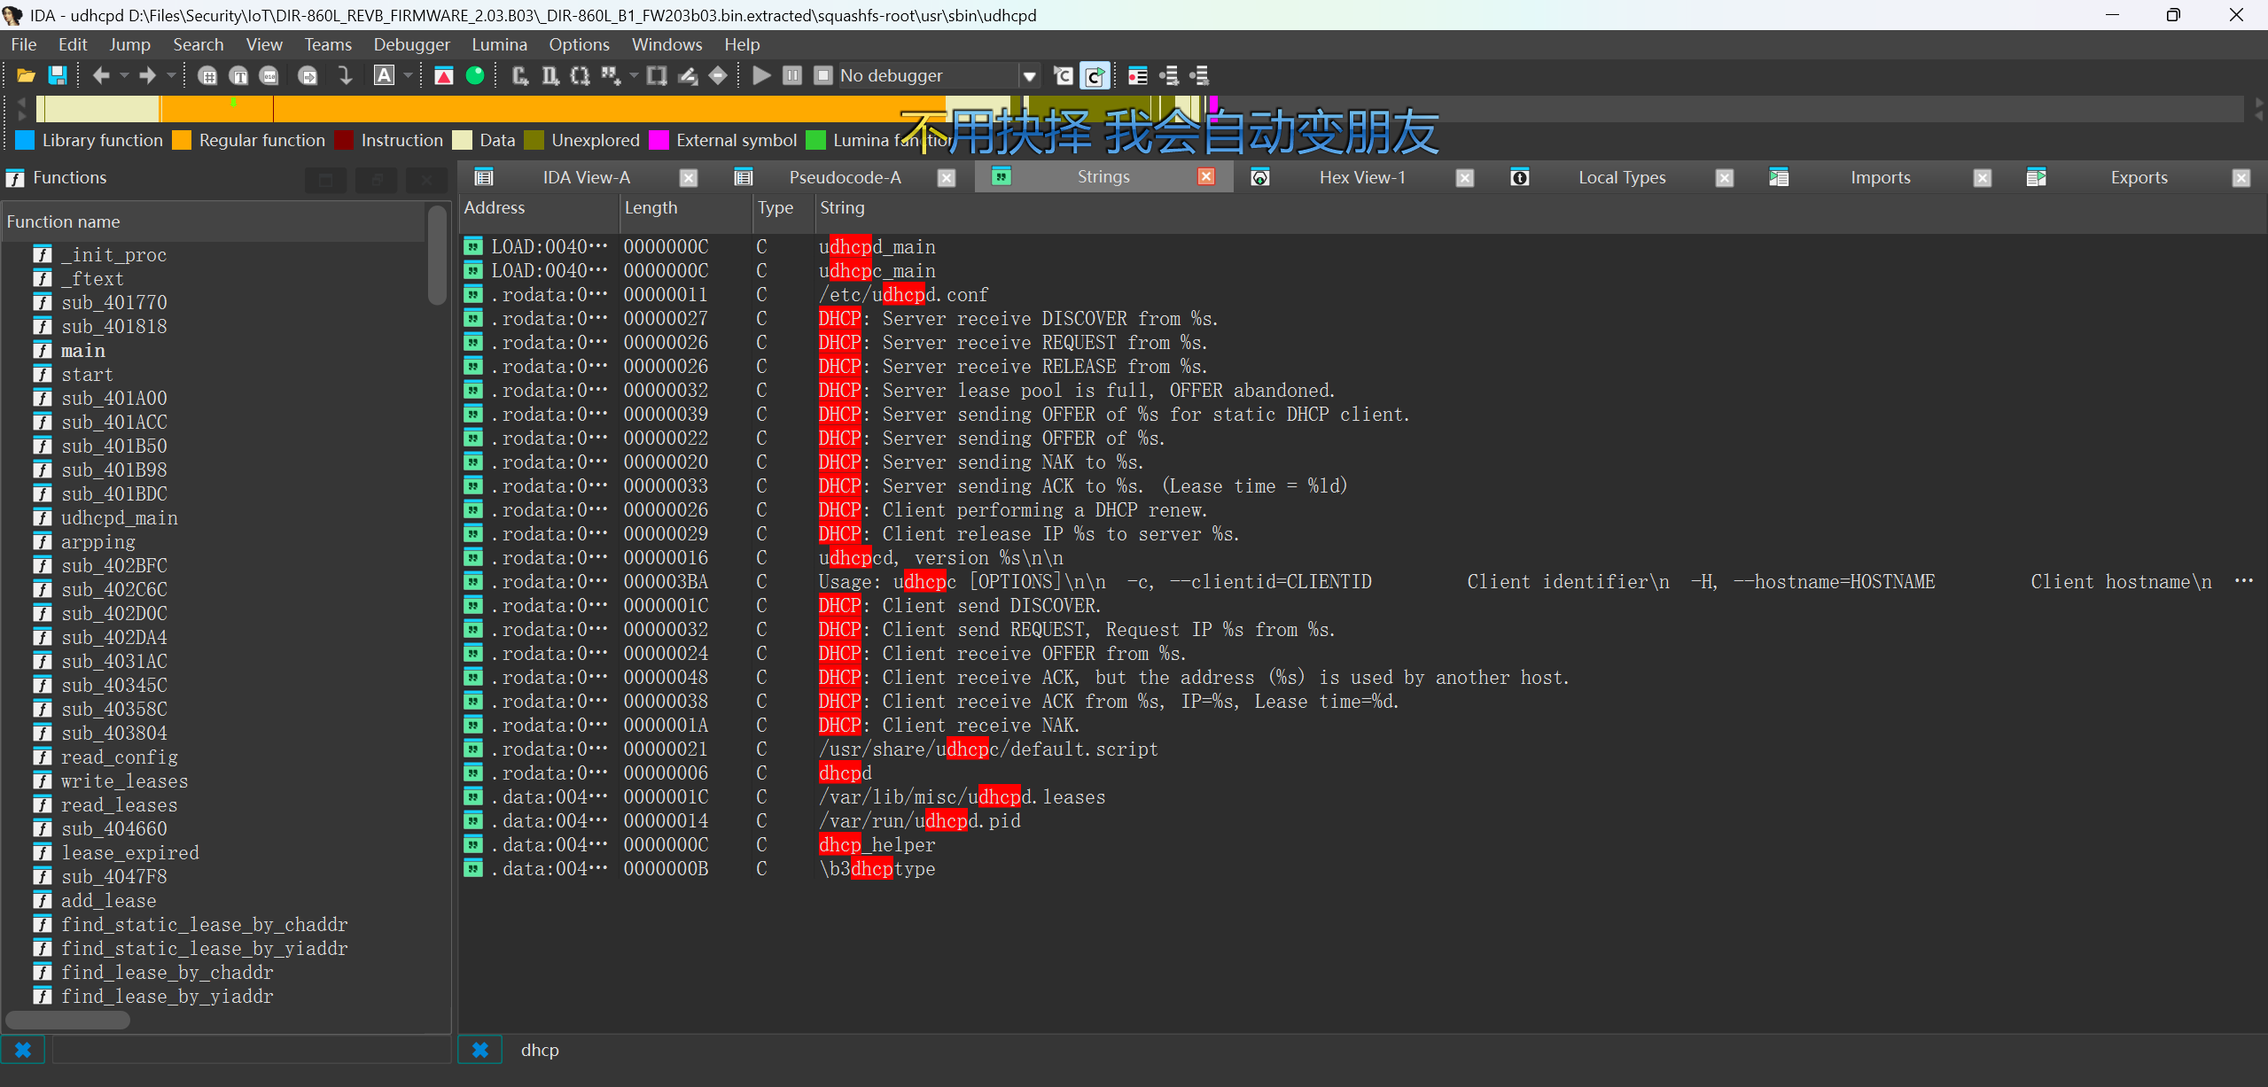Viewport: 2268px width, 1087px height.
Task: Open the Lumina menu
Action: coord(499,44)
